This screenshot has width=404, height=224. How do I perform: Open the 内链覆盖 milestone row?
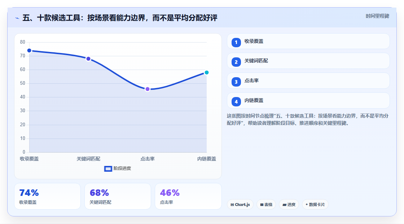[308, 101]
